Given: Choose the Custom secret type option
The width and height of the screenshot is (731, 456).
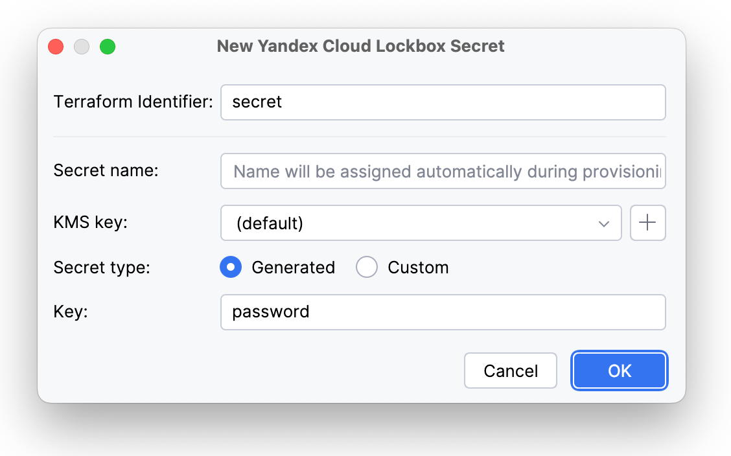Looking at the screenshot, I should [367, 268].
